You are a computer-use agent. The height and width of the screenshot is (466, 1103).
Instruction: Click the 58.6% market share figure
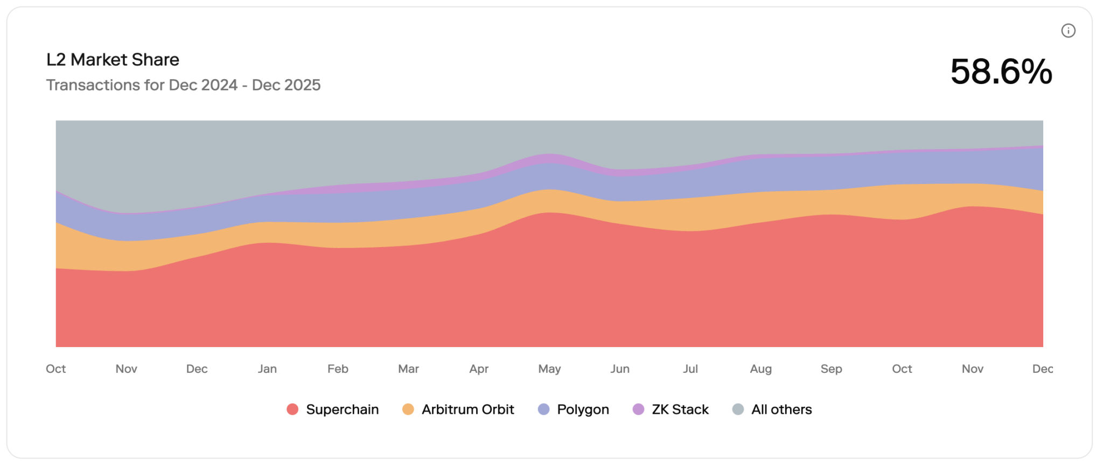1001,72
